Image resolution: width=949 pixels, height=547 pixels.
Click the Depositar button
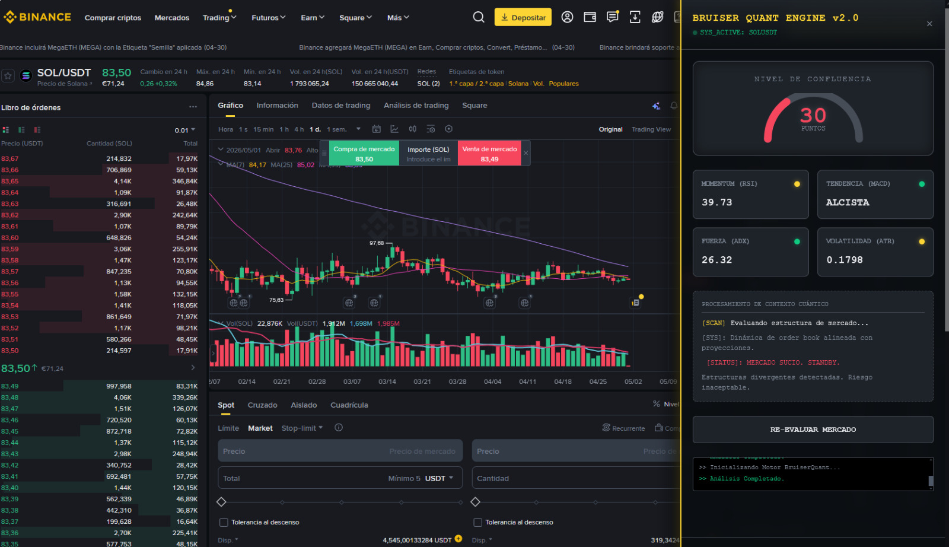(523, 17)
